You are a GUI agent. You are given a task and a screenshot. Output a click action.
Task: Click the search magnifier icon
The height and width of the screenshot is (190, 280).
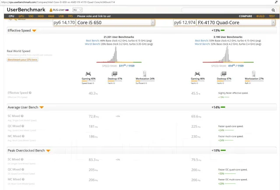pyautogui.click(x=273, y=10)
